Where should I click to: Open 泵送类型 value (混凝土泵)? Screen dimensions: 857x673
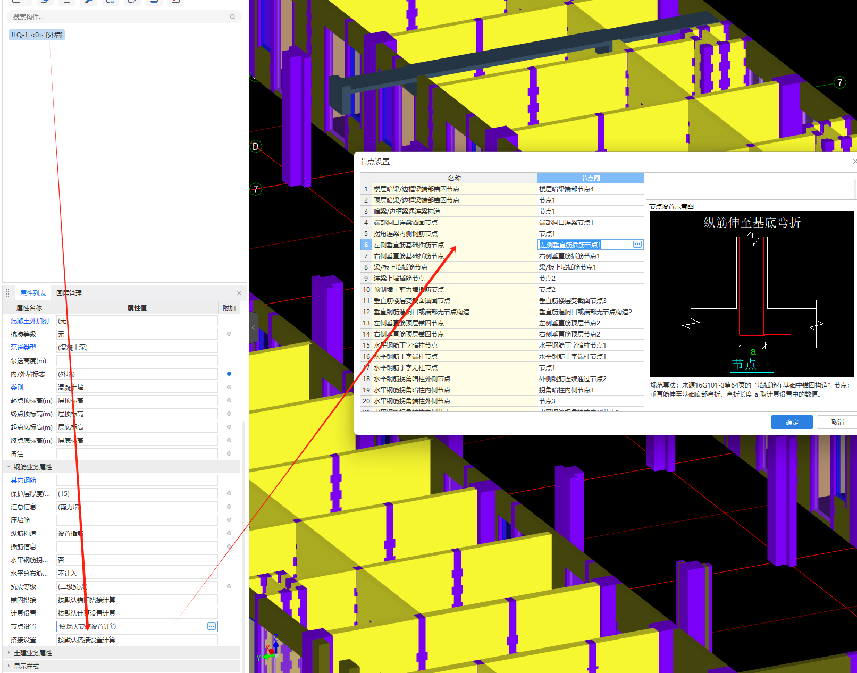click(137, 347)
